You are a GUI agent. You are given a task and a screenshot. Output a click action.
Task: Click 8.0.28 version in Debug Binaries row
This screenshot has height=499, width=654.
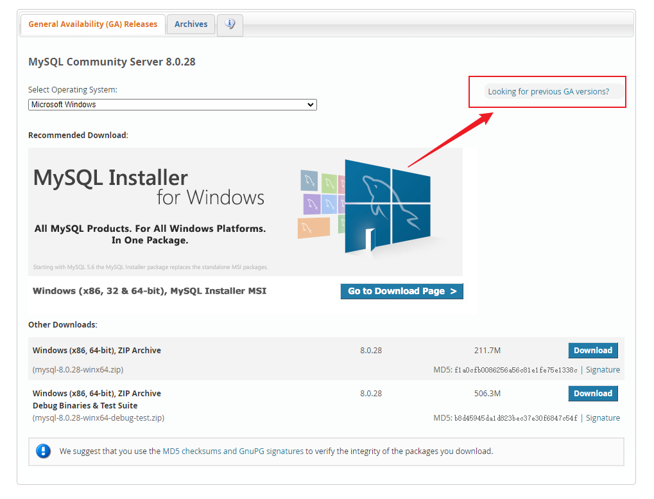tap(371, 394)
